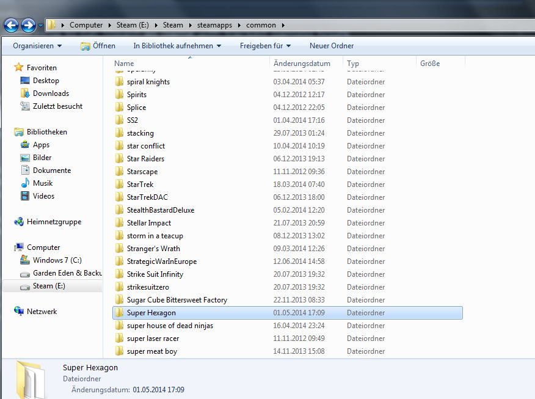Go forward with the Forward arrow button
This screenshot has height=399, width=535.
point(28,25)
